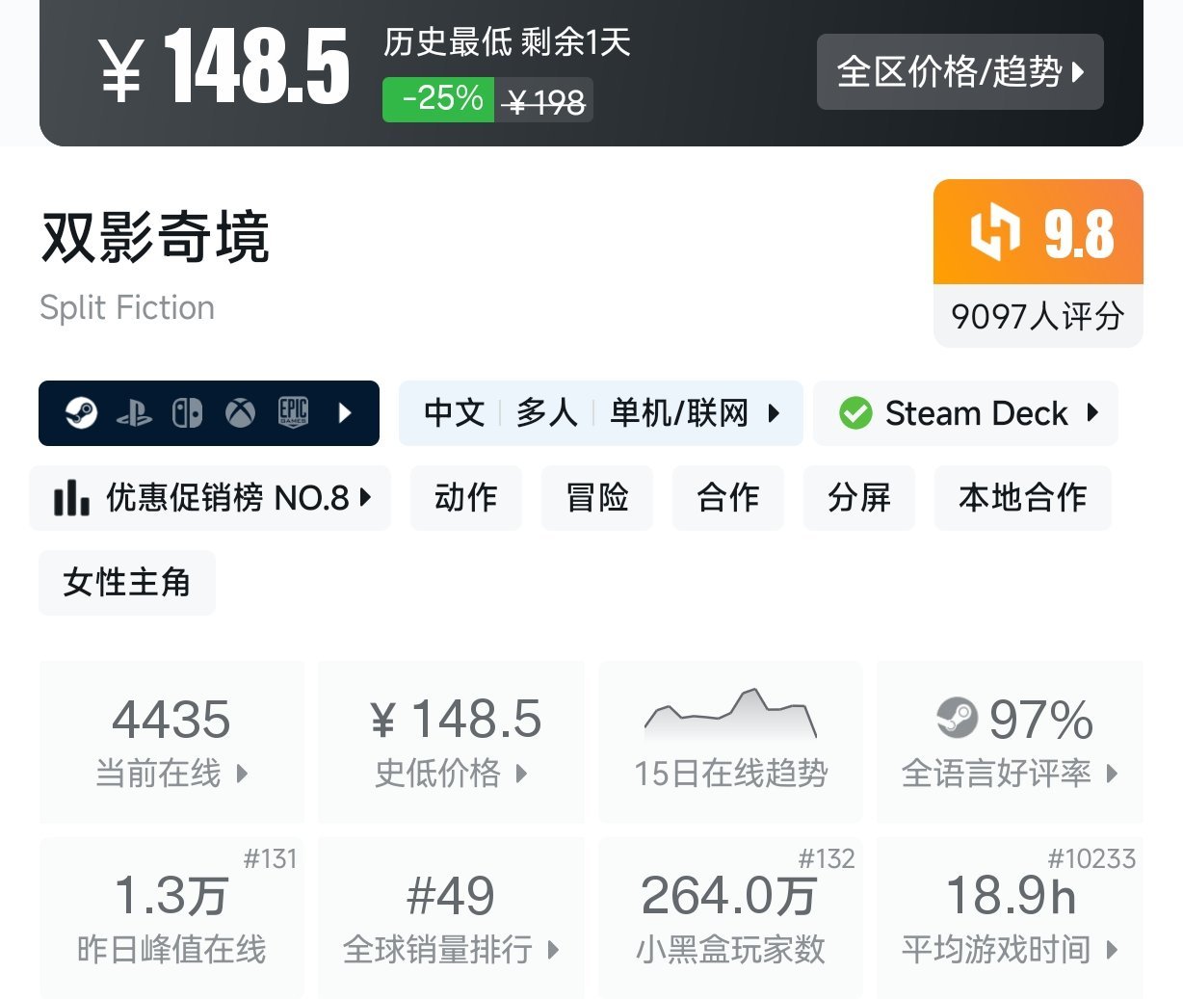
Task: Select the 动作 tag
Action: 466,498
